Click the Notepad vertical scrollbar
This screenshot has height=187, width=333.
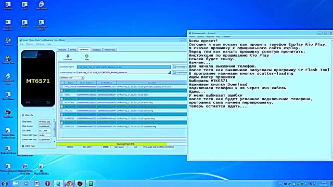point(332,99)
